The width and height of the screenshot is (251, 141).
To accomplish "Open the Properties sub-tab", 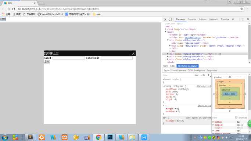I will click(212, 70).
